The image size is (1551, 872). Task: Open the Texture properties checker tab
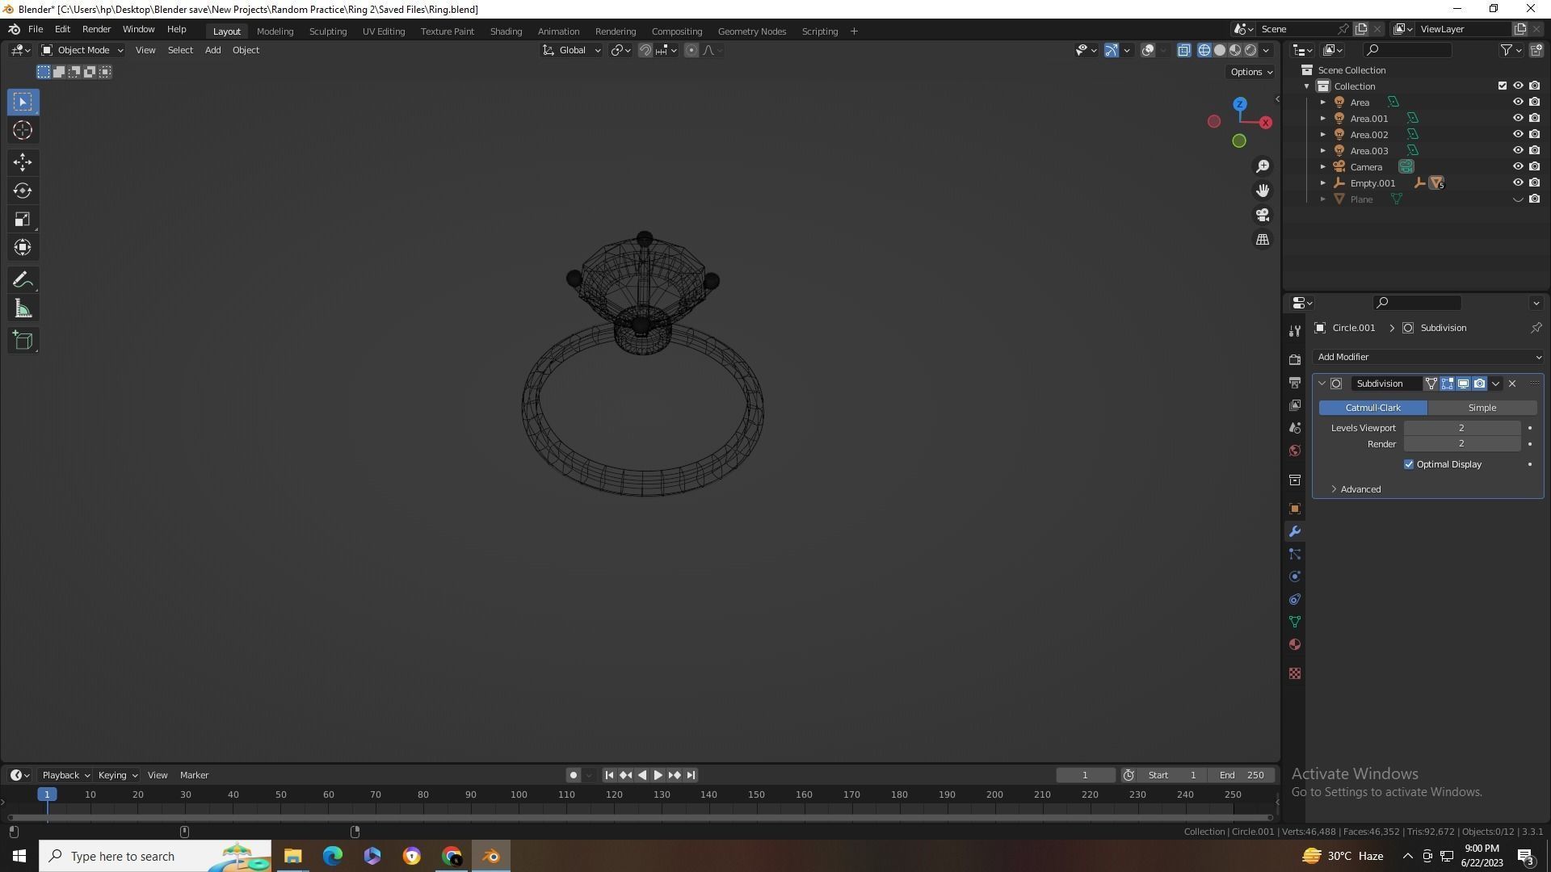coord(1295,673)
